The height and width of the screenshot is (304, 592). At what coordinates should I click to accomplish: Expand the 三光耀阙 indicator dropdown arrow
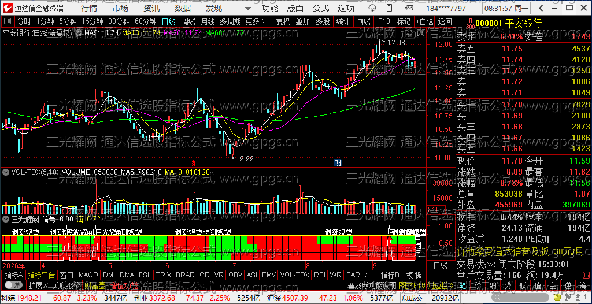pyautogui.click(x=5, y=218)
